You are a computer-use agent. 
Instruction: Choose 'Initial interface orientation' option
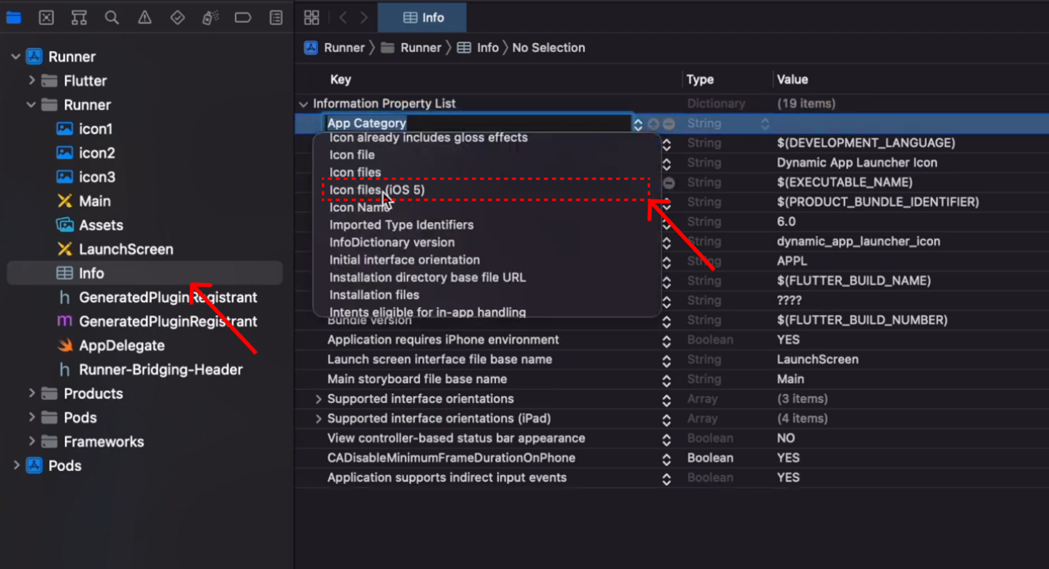[404, 260]
